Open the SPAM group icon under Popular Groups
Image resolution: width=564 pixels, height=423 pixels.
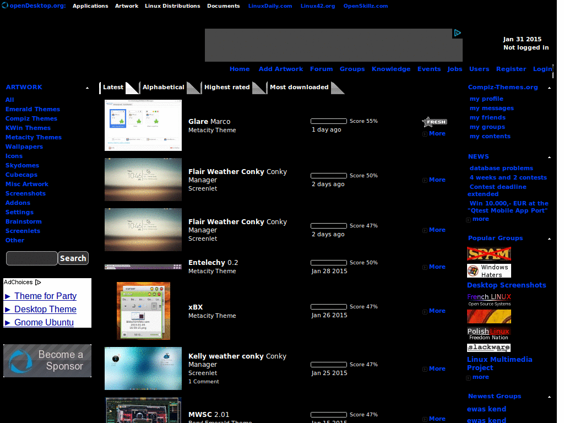click(489, 254)
